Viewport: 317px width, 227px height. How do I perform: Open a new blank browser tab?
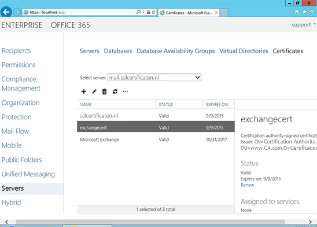tap(224, 13)
